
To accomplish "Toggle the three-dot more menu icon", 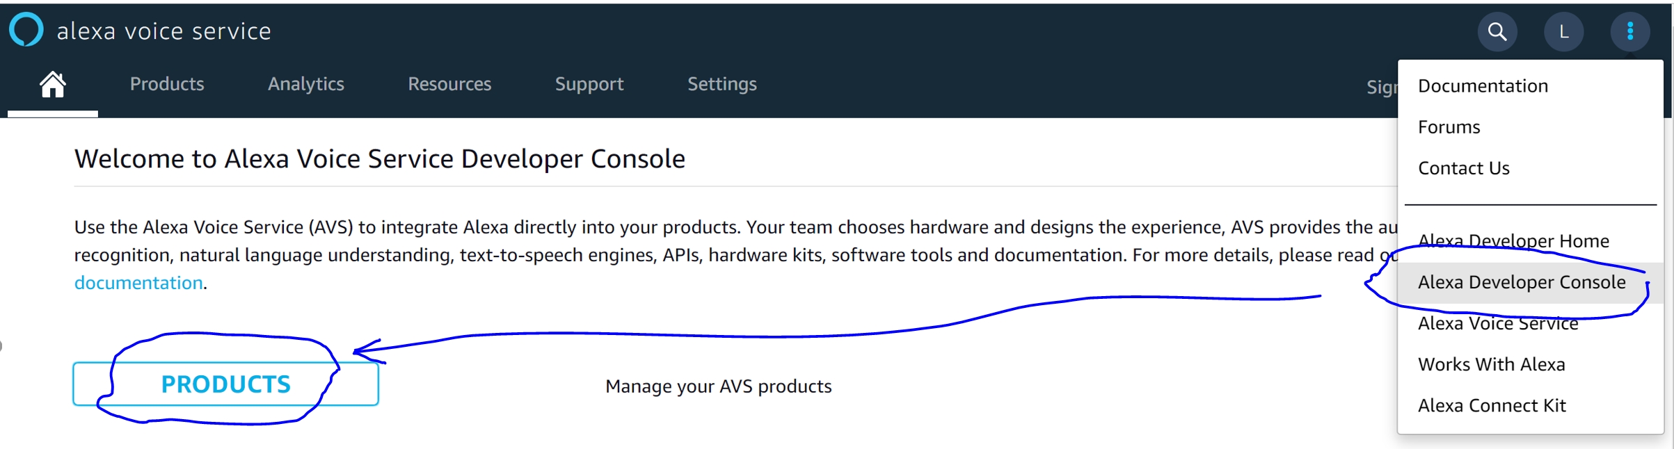I will tap(1629, 31).
